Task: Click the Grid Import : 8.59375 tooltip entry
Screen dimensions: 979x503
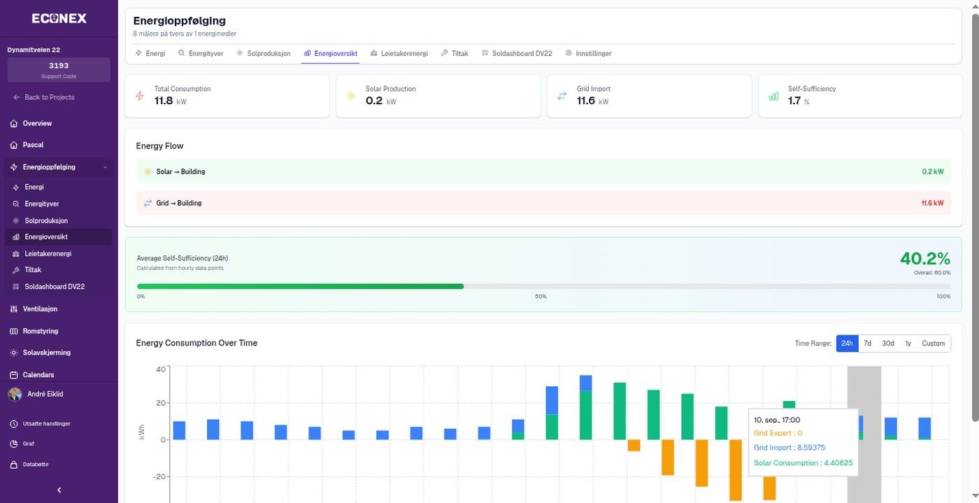Action: pos(789,448)
